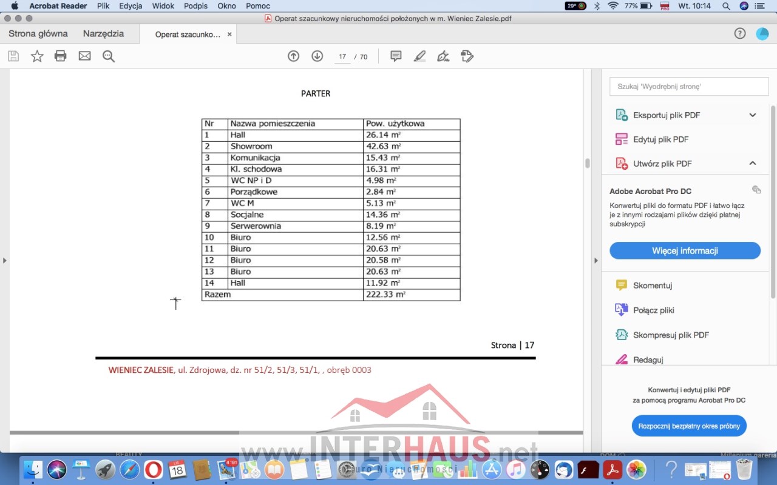This screenshot has width=777, height=485.
Task: Bookmark document with star icon
Action: pos(37,56)
